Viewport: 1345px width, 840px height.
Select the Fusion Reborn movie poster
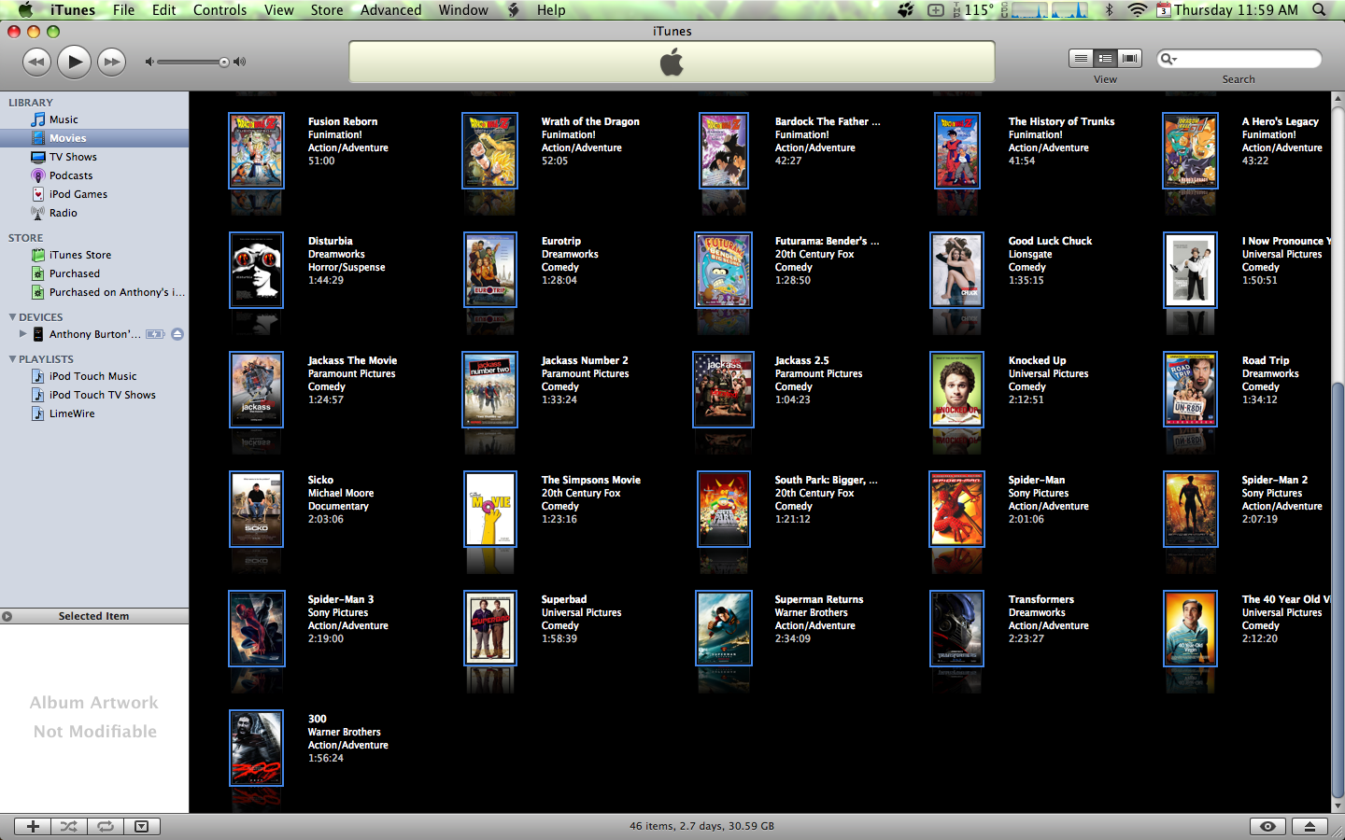point(257,150)
